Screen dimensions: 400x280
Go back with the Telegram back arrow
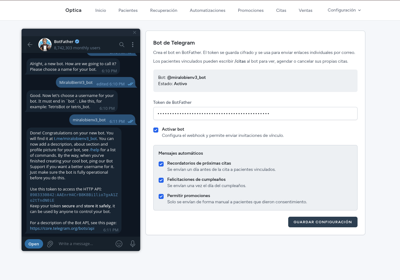(x=30, y=45)
